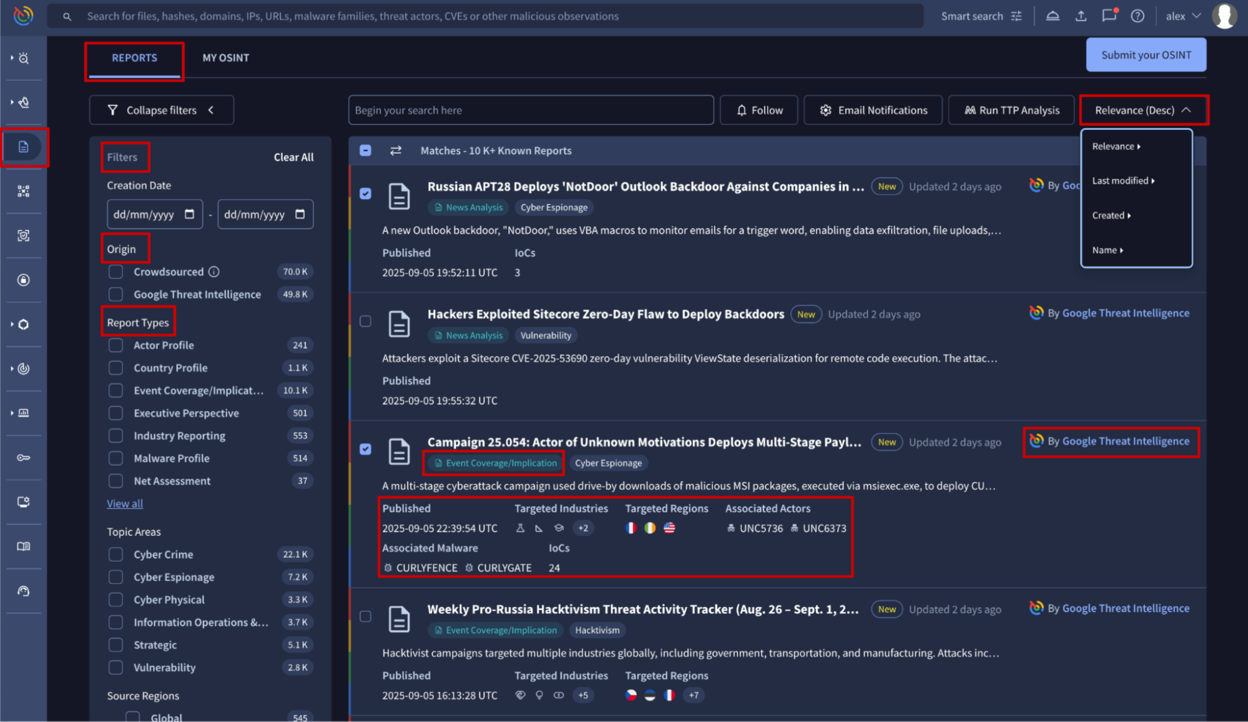Click the key icon in left sidebar
The width and height of the screenshot is (1248, 722).
[24, 458]
